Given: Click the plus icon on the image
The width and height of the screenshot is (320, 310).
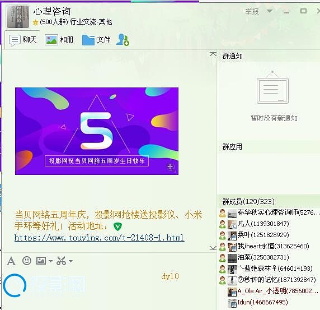Looking at the screenshot, I should [x=170, y=166].
